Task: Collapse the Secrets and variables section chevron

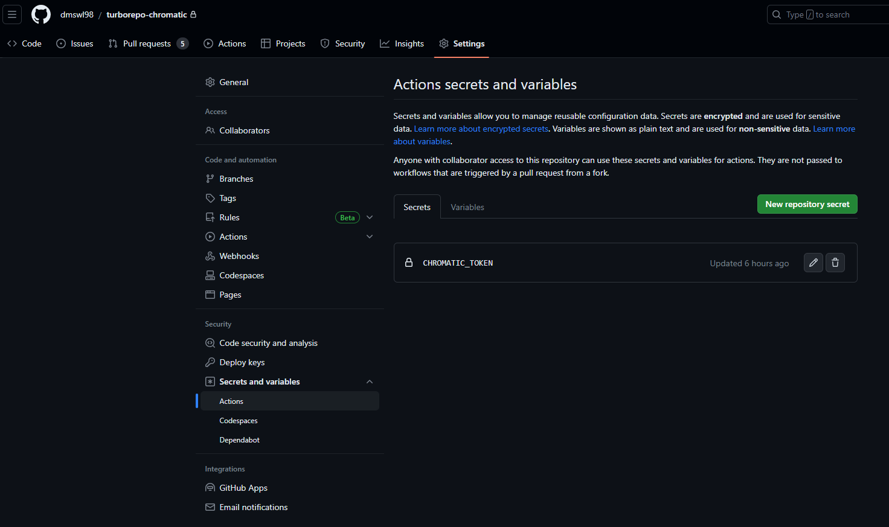Action: (370, 382)
